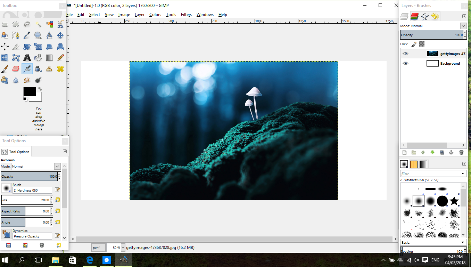Open the layer Mode dropdown

(433, 26)
